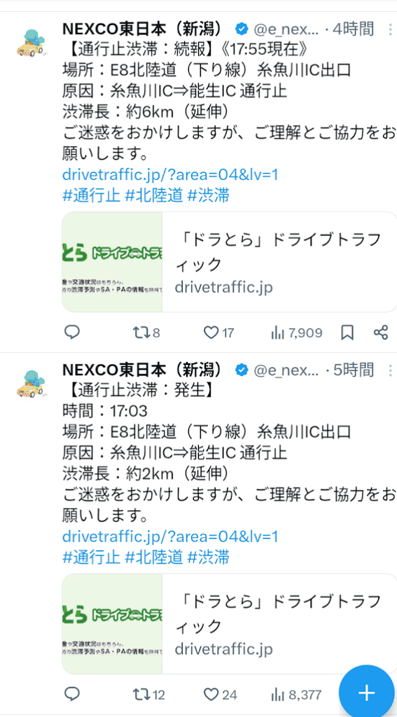Image resolution: width=397 pixels, height=717 pixels.
Task: Open NEXCO東日本 avatar on first tweet
Action: tap(32, 43)
